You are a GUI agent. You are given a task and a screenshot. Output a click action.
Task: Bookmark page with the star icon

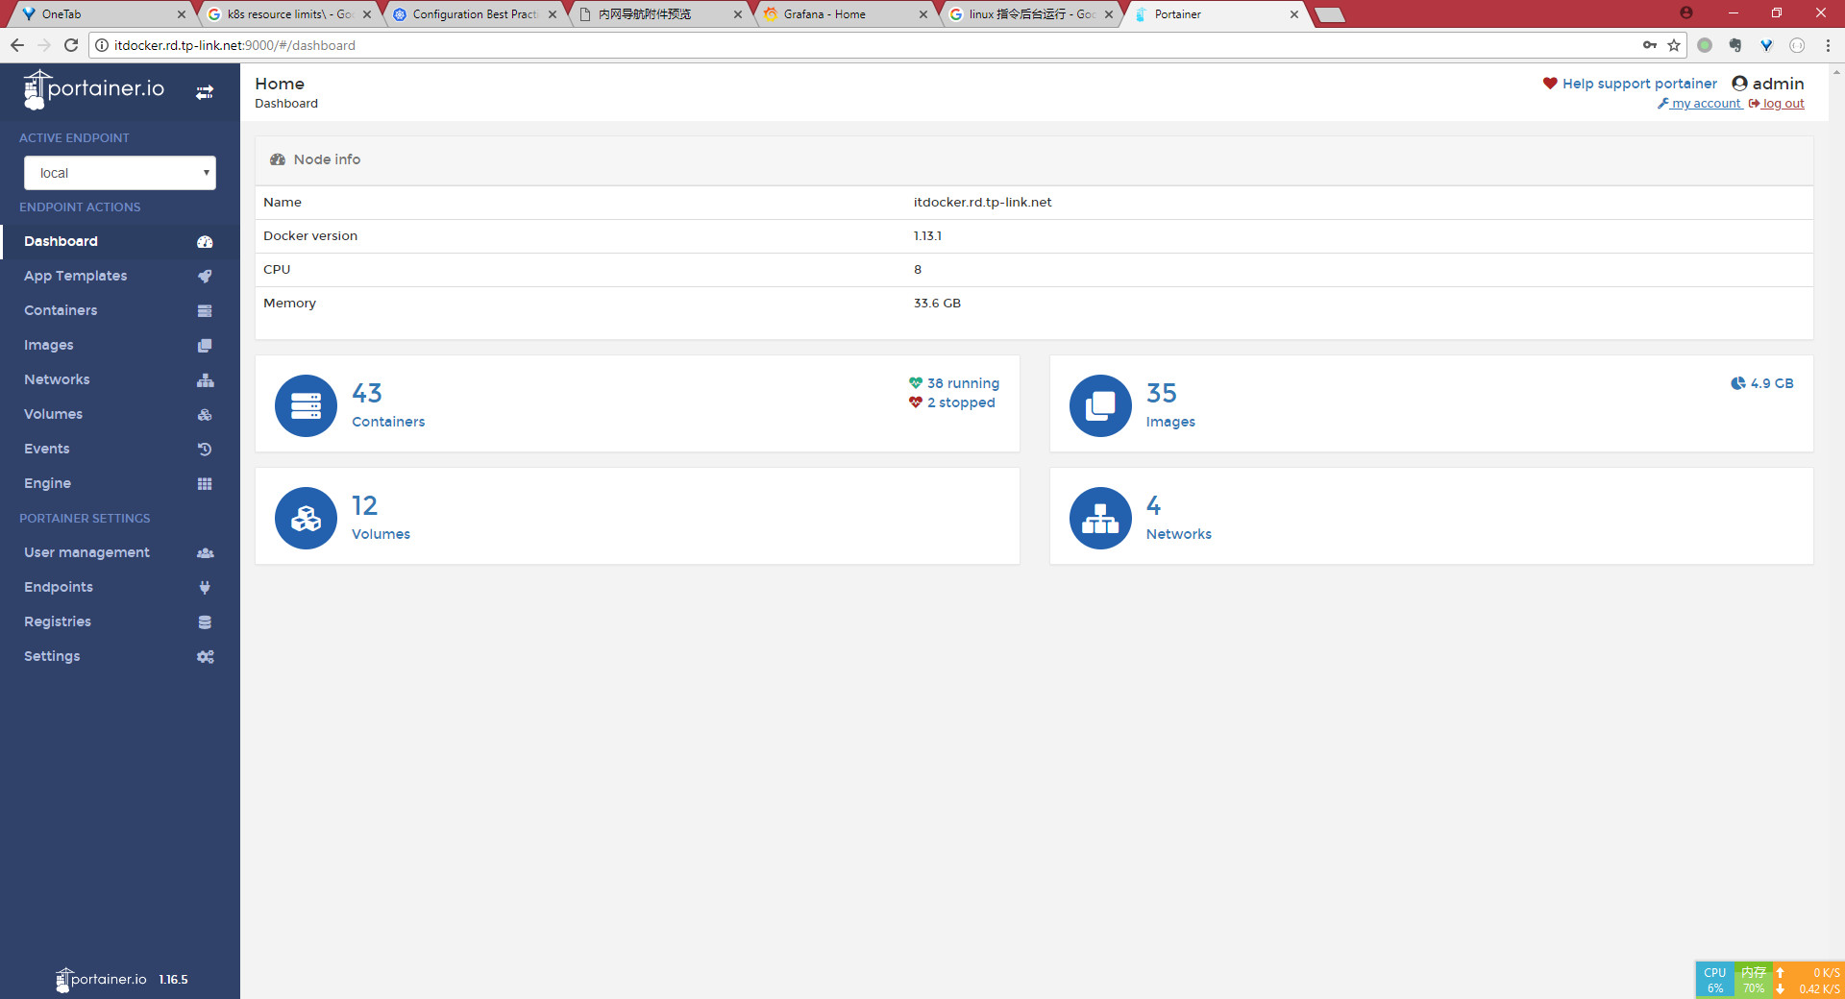pyautogui.click(x=1674, y=45)
